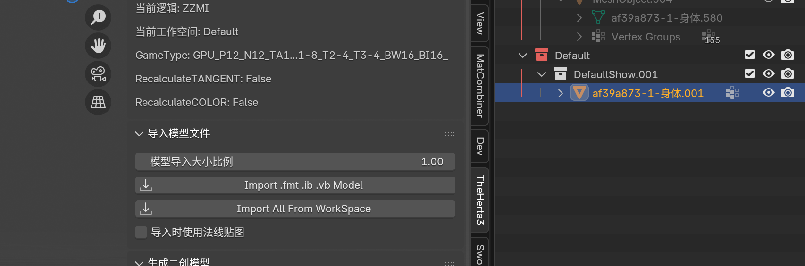This screenshot has width=805, height=266.
Task: Click Import .fmt .ib .vb Model button
Action: pos(295,185)
